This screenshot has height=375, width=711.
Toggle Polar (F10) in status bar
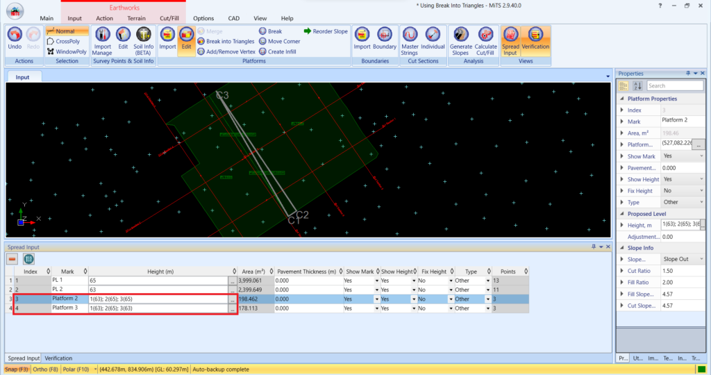(76, 369)
